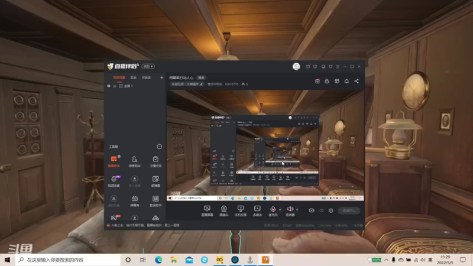Open the 弹幕助手 danmaku assistant tool

[x=114, y=161]
